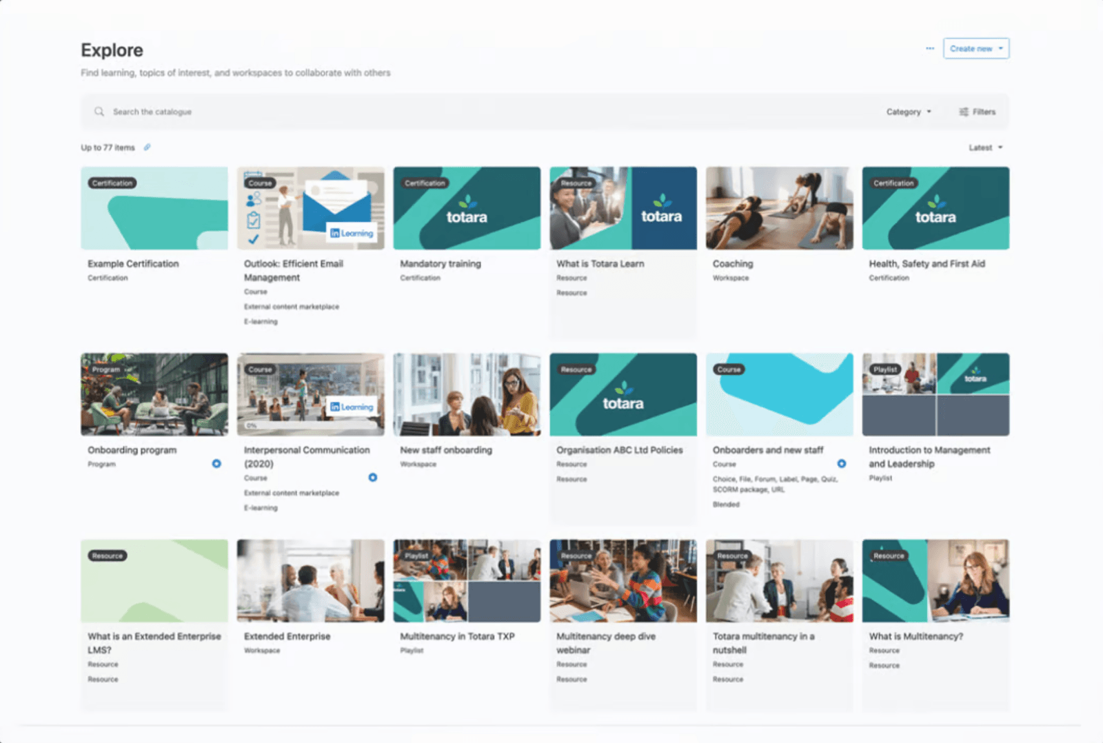Select the Course pill on Outlook email course
Screen dimensions: 1103x743
pyautogui.click(x=260, y=183)
